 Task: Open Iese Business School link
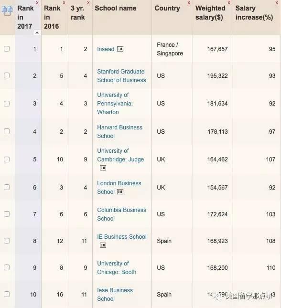point(115,295)
